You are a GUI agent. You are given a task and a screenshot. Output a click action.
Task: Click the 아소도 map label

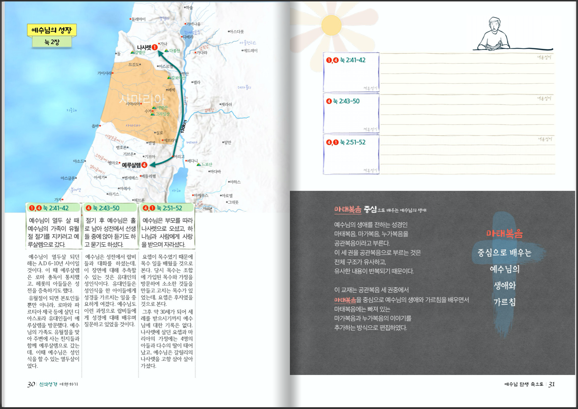[x=79, y=161]
